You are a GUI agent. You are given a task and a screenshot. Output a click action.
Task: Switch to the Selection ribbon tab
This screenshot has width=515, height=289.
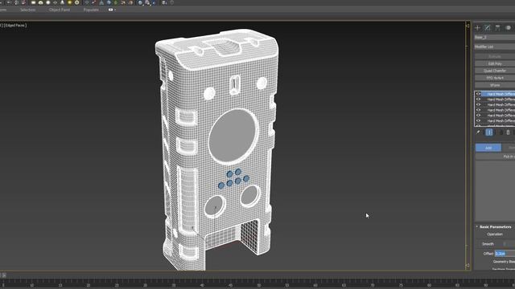(x=27, y=10)
